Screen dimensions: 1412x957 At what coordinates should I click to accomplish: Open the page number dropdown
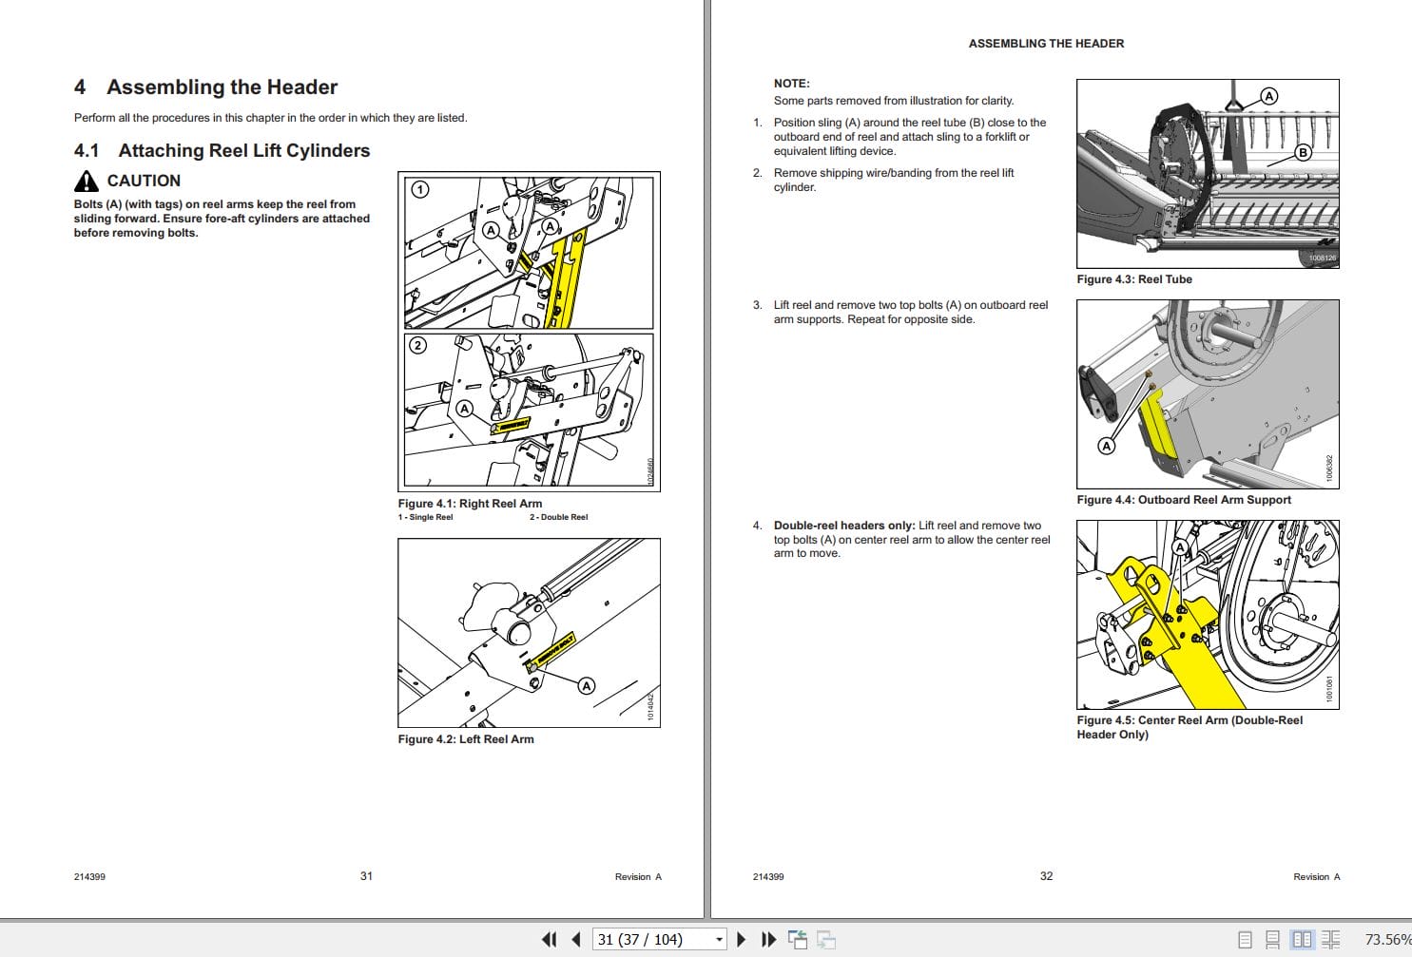719,939
